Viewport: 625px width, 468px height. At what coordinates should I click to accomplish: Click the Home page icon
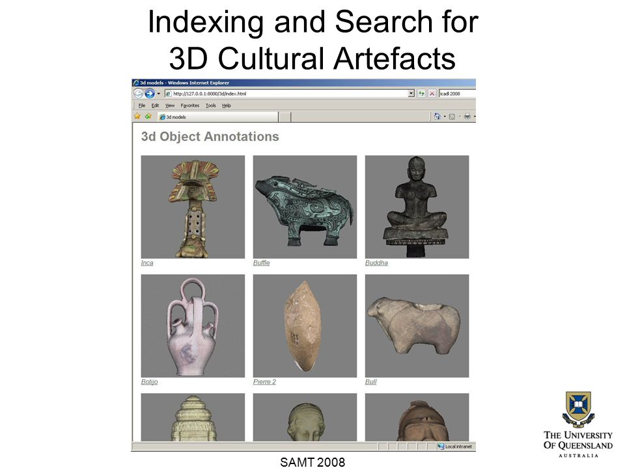[x=437, y=116]
